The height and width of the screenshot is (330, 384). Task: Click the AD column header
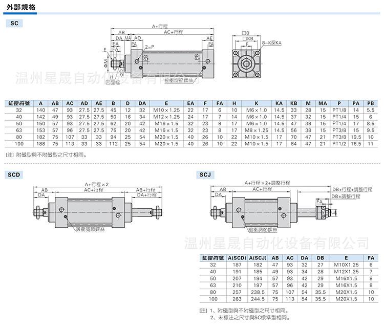(84, 103)
